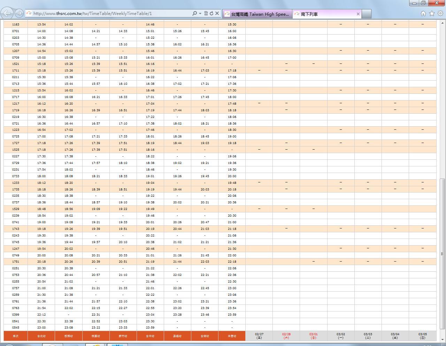
Task: Click the address bar URL field
Action: (x=111, y=13)
